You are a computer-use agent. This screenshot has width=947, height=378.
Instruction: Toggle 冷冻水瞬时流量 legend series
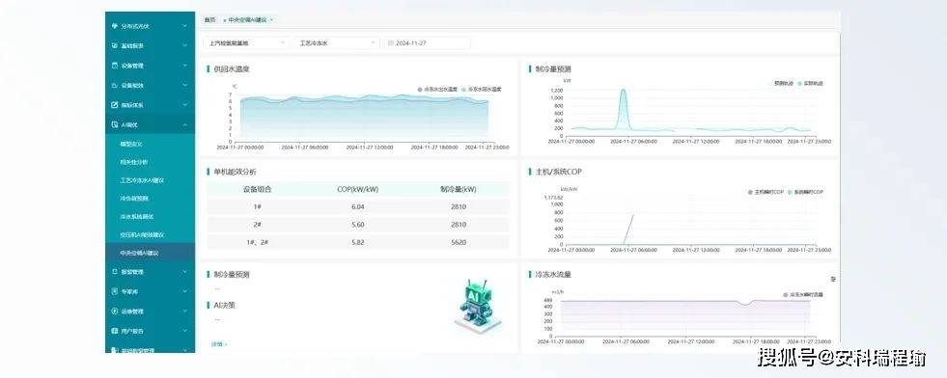pyautogui.click(x=802, y=295)
